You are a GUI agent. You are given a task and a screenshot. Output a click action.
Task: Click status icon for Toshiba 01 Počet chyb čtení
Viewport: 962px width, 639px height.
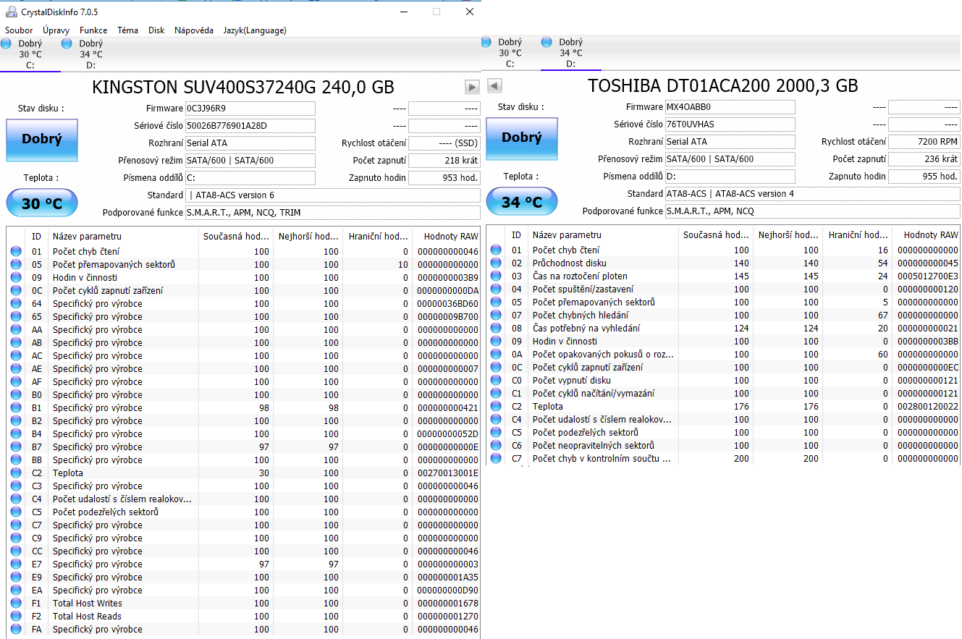point(496,250)
